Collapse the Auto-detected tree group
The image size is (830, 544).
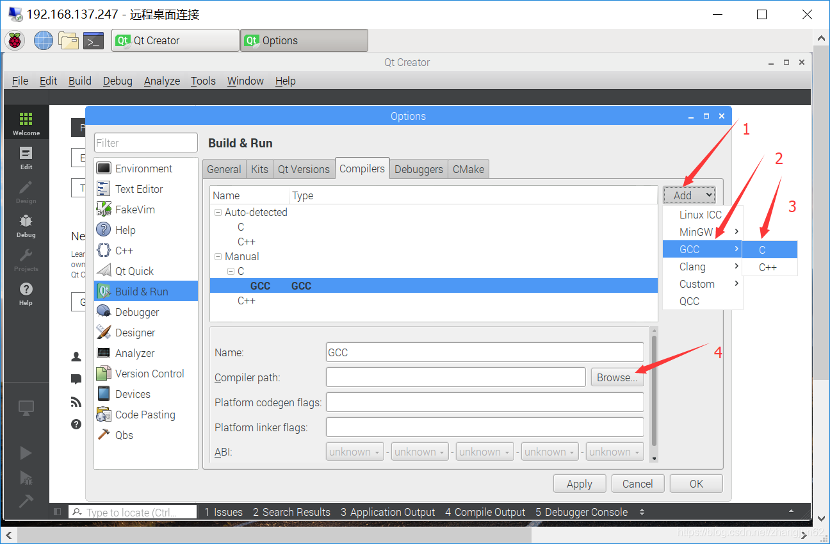click(x=218, y=212)
